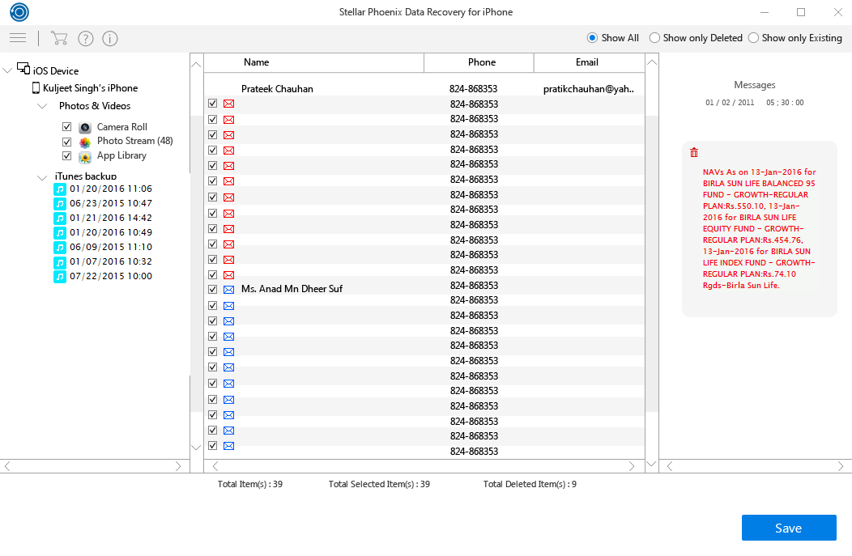Click red envelope icon directly below Prateek Chauhan
This screenshot has height=556, width=852.
click(x=228, y=104)
